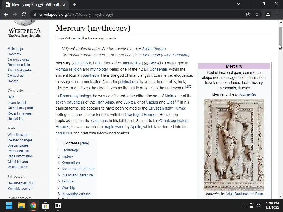283x212 pixels.
Task: Open the Chrome three-dot menu
Action: point(277,14)
